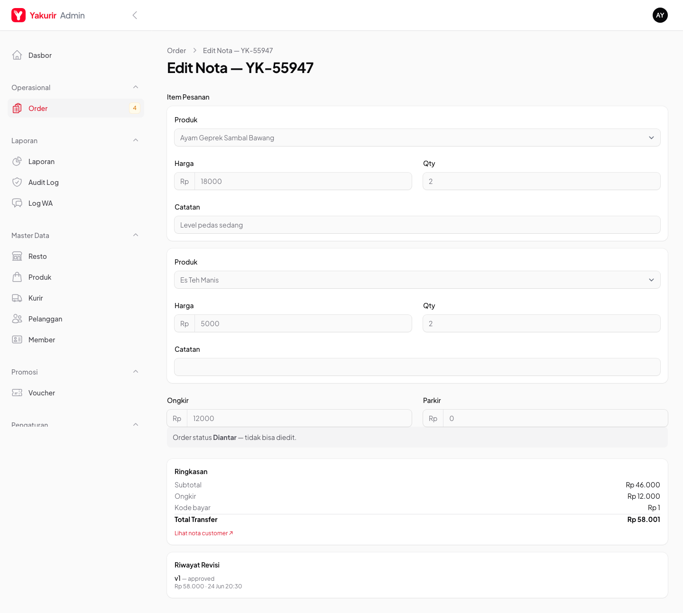This screenshot has height=613, width=683.
Task: Collapse the Laporan section group
Action: click(x=136, y=140)
